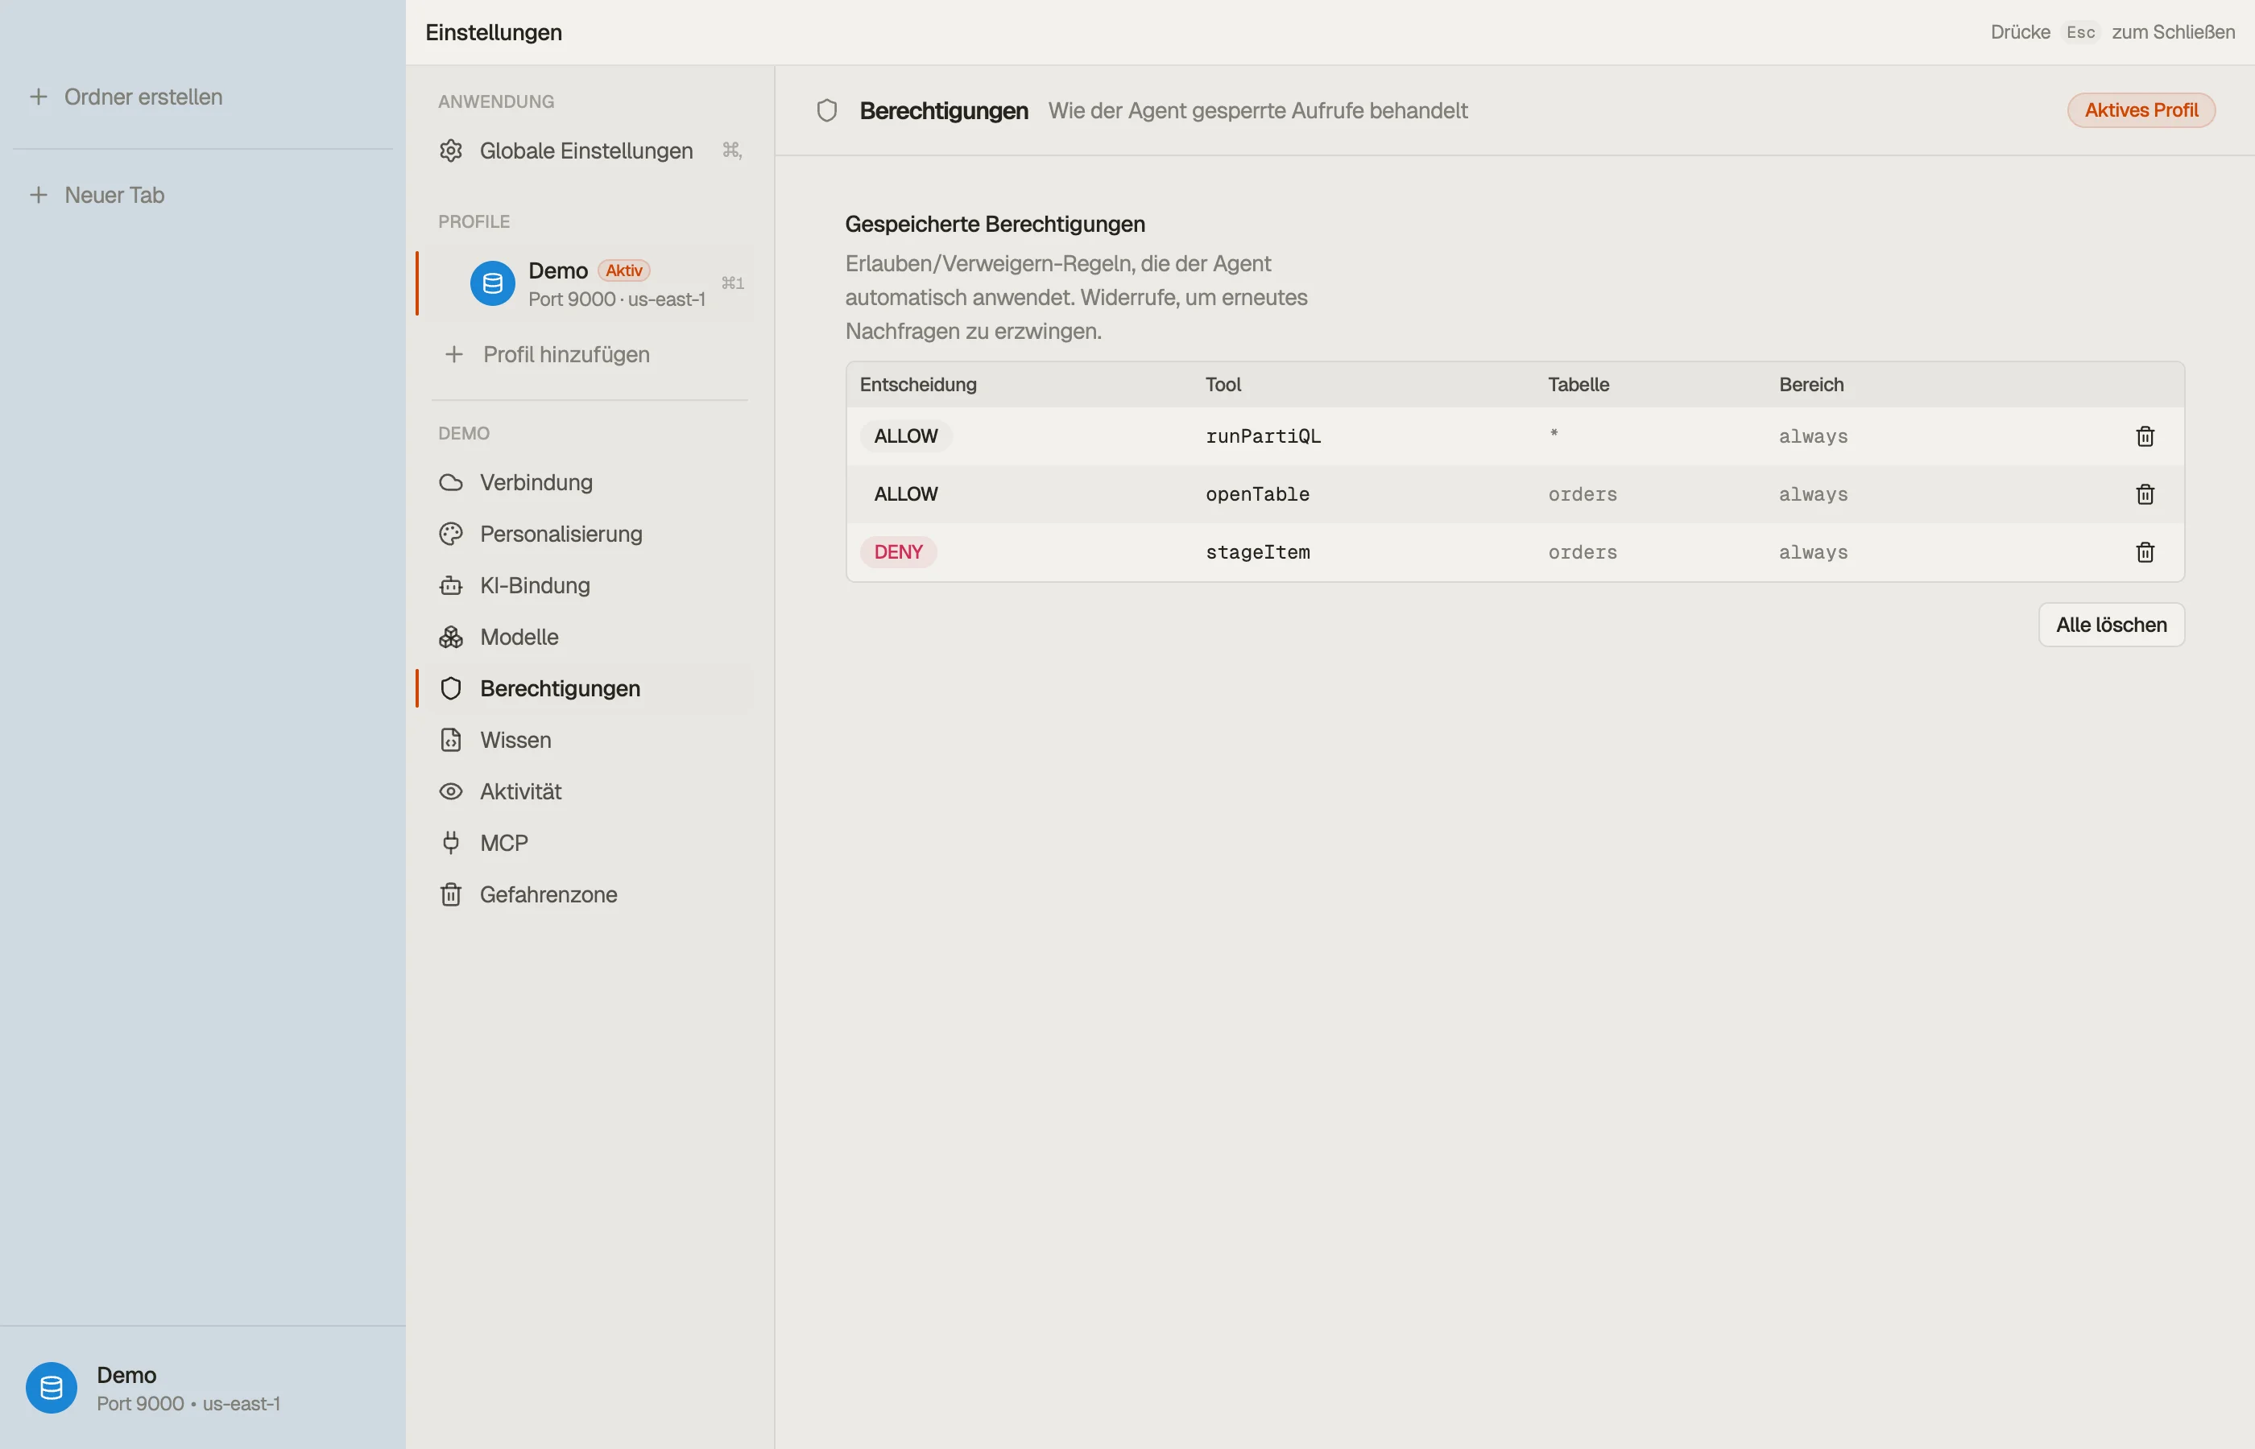This screenshot has height=1449, width=2255.
Task: Click the Aktives Profil badge
Action: (x=2141, y=110)
